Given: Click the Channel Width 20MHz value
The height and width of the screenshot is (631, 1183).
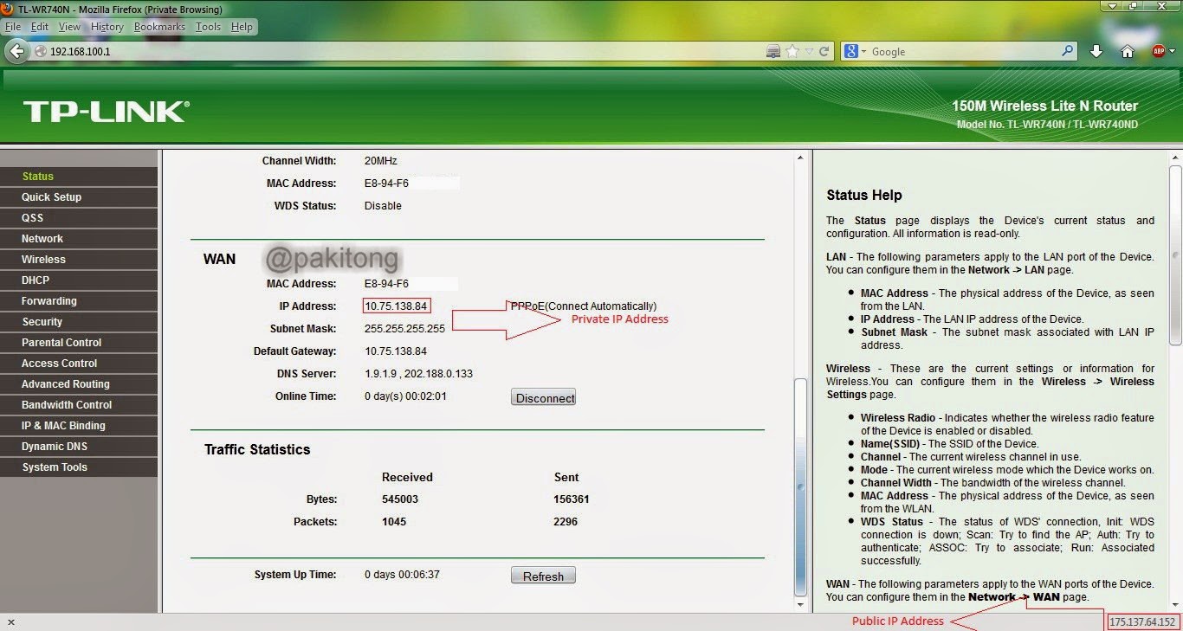Looking at the screenshot, I should 381,161.
